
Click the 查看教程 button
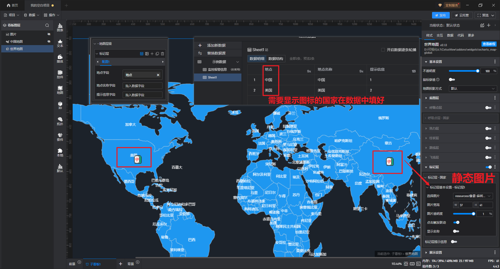click(489, 44)
